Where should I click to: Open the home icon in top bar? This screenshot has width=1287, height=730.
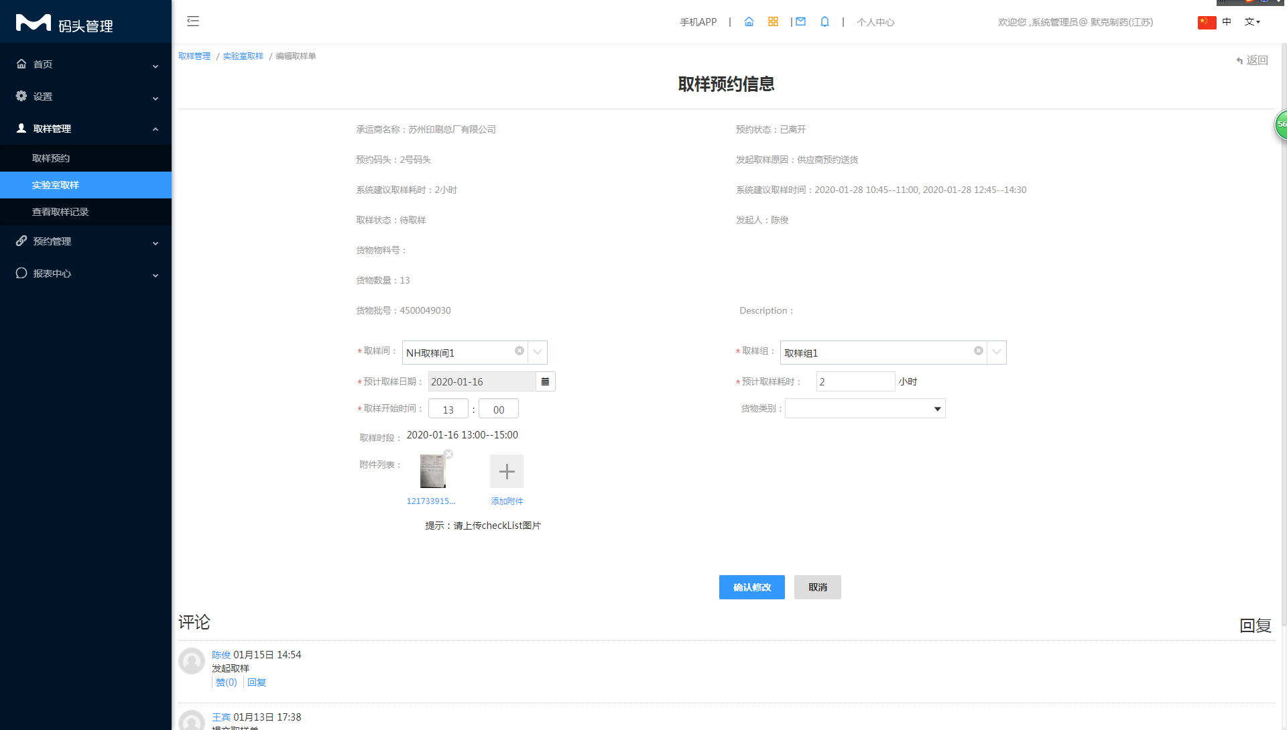pyautogui.click(x=749, y=21)
